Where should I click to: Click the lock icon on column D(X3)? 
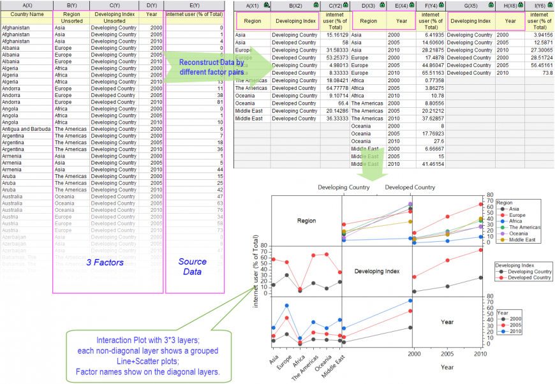(381, 5)
